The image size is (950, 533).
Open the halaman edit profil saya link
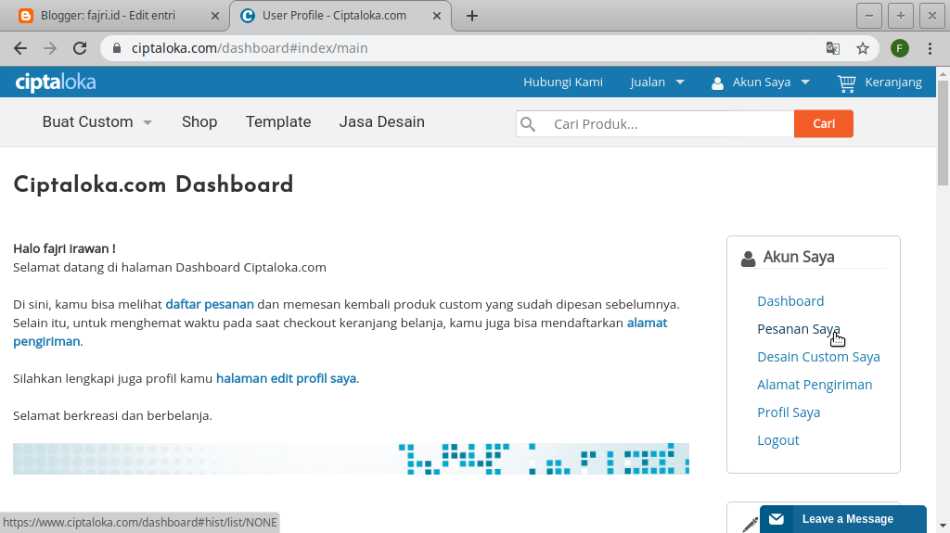(x=286, y=378)
